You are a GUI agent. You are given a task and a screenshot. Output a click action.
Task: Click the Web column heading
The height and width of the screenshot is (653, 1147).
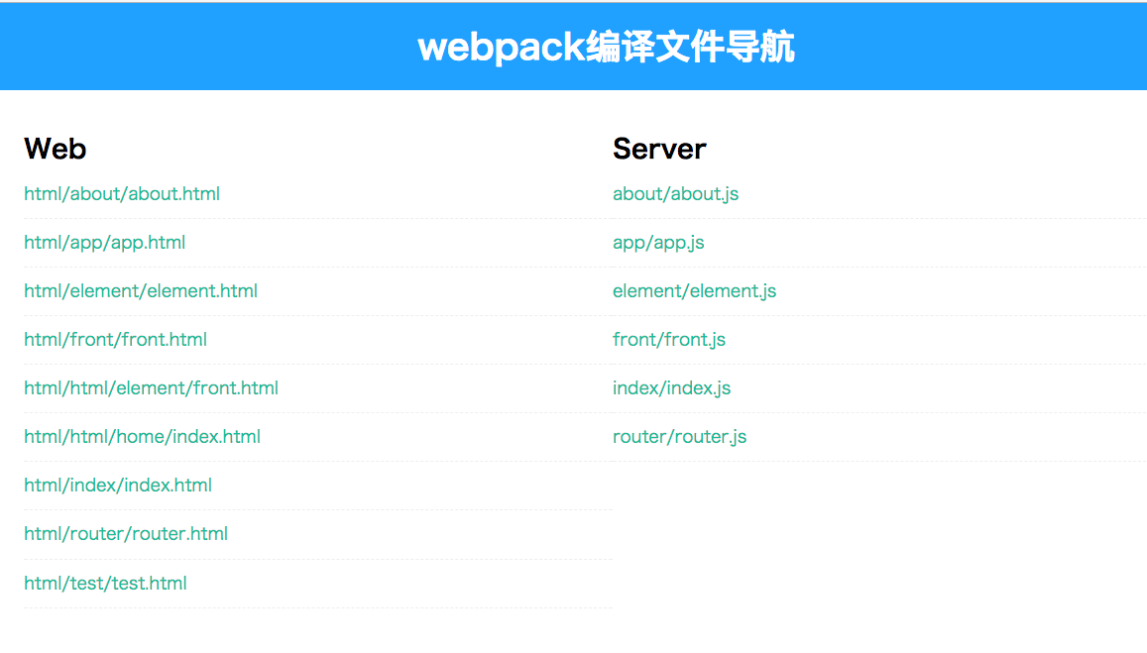tap(55, 149)
